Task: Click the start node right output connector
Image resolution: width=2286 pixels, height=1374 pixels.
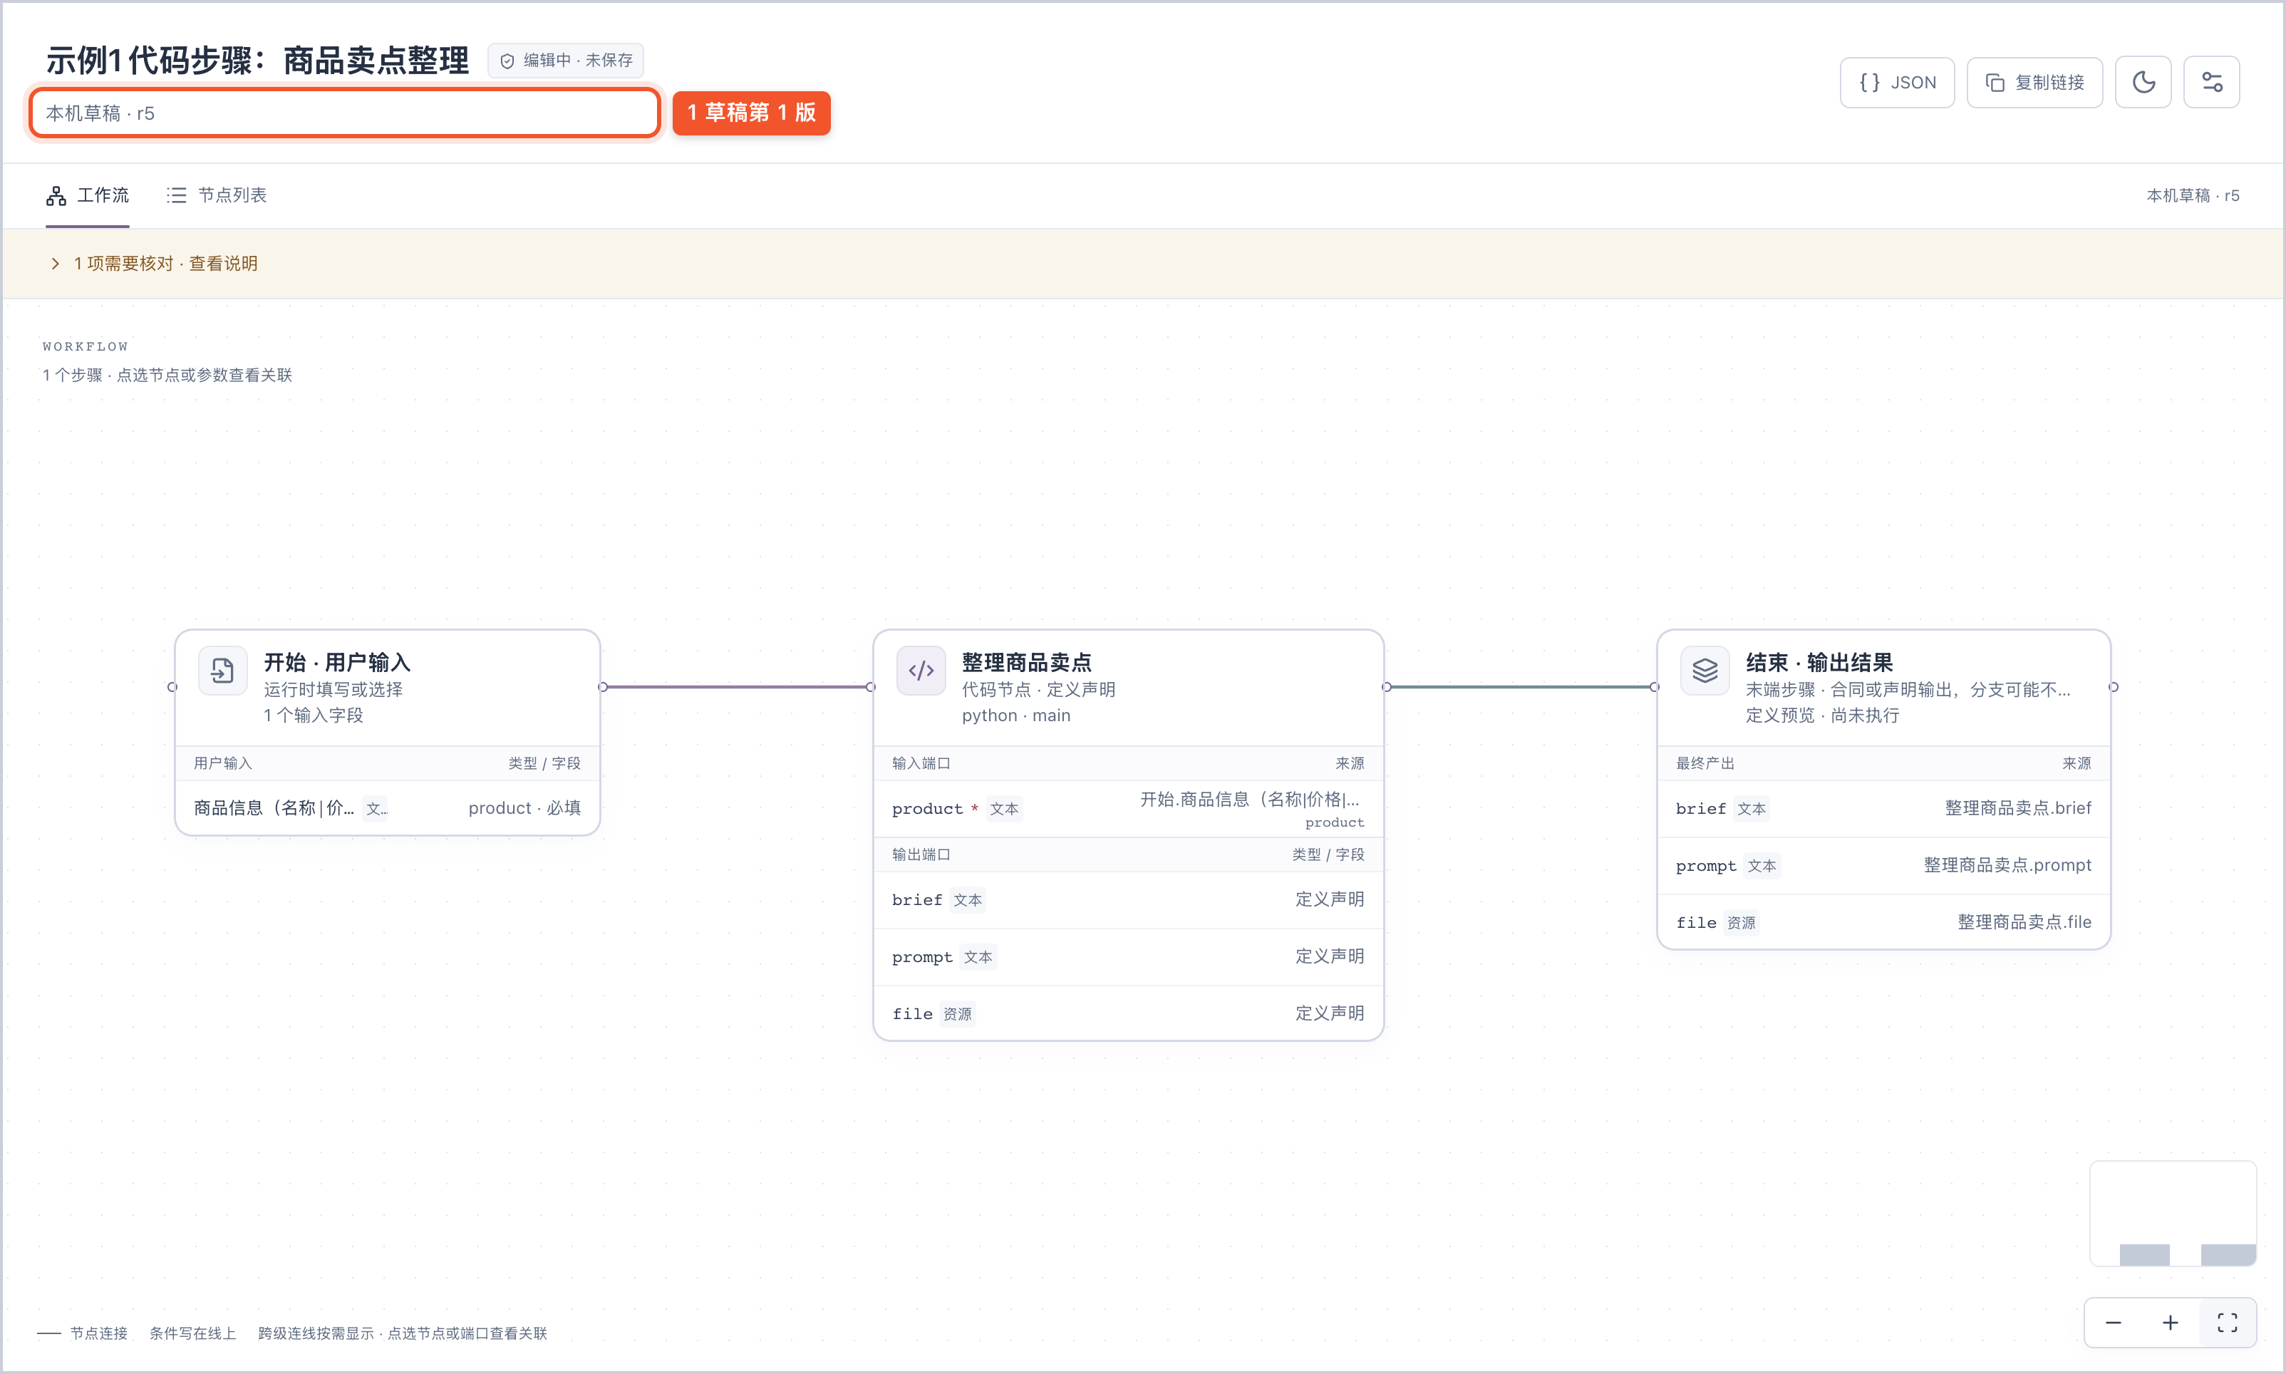Action: [x=604, y=687]
